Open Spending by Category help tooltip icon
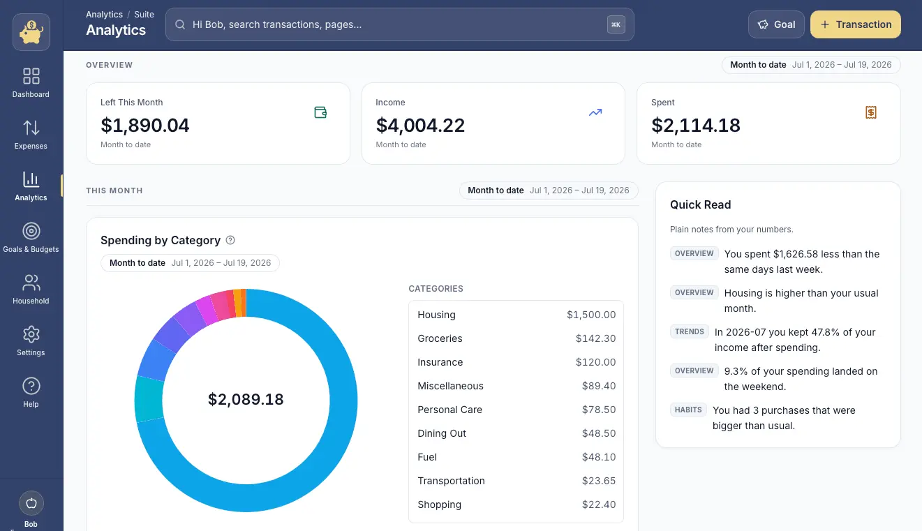 pos(230,240)
